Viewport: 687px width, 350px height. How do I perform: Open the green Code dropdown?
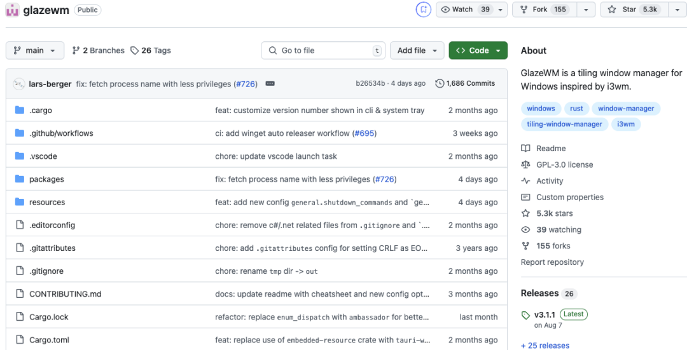click(478, 51)
